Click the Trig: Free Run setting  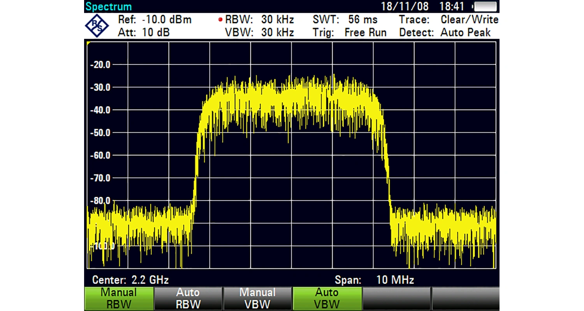[x=350, y=33]
